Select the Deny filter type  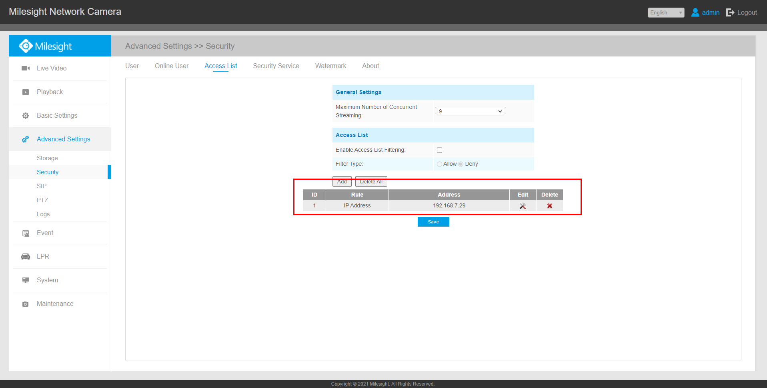click(x=461, y=164)
